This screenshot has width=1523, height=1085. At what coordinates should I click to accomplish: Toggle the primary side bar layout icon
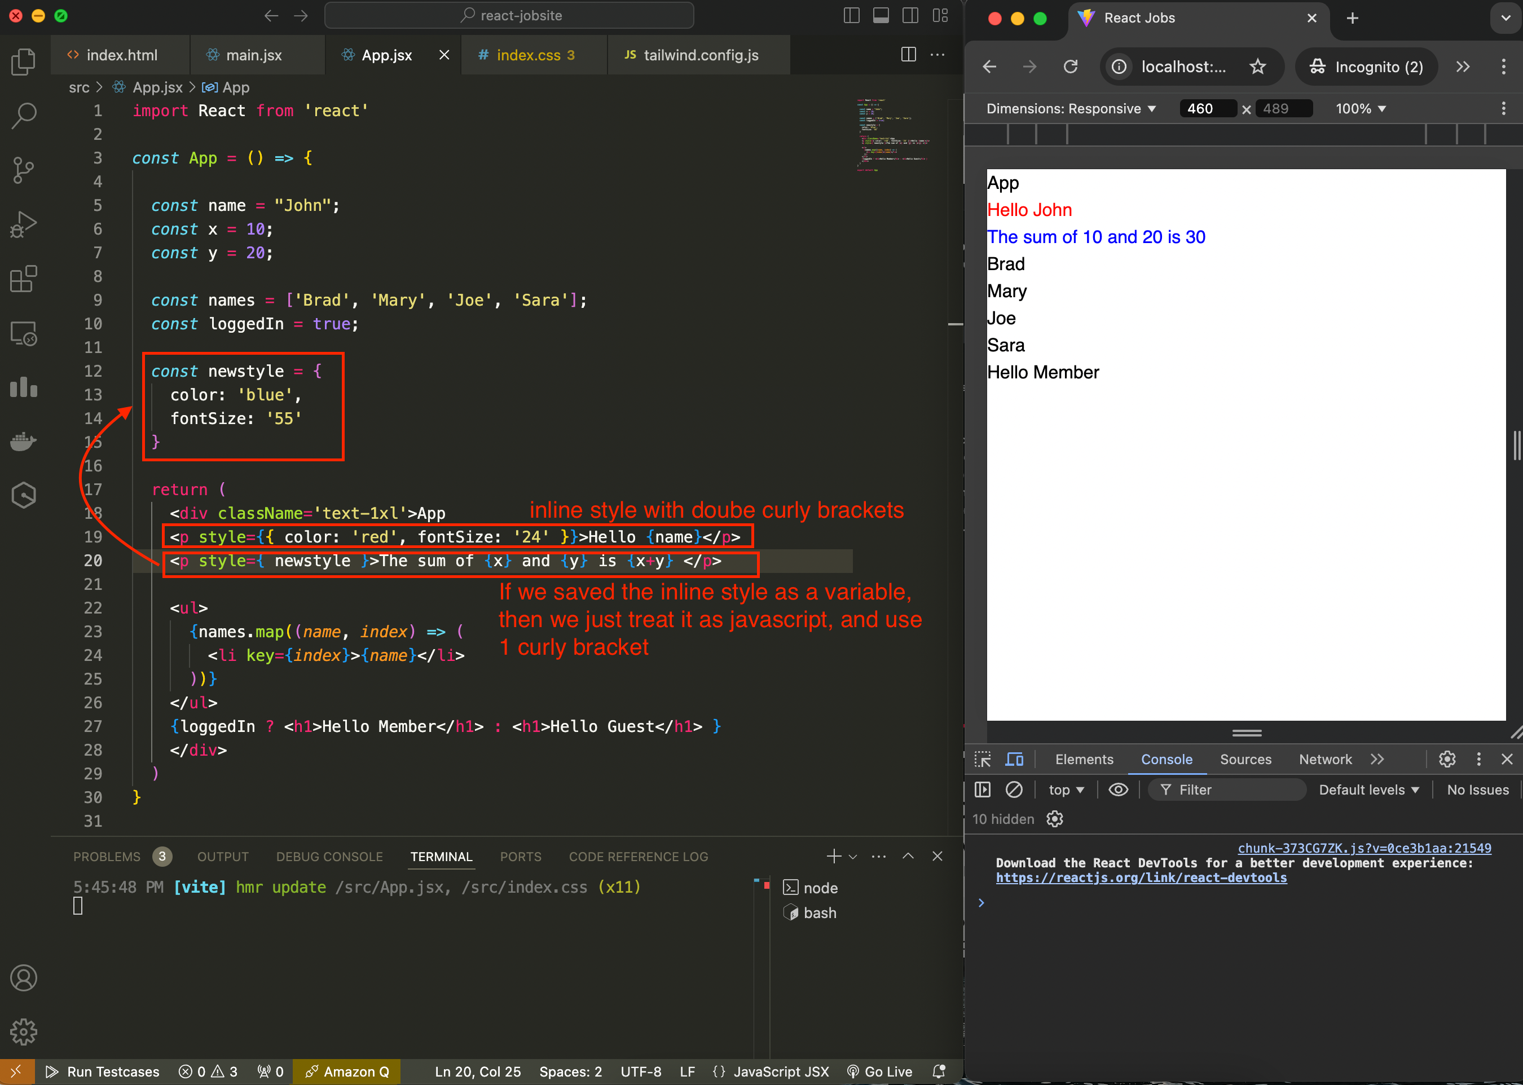click(851, 15)
